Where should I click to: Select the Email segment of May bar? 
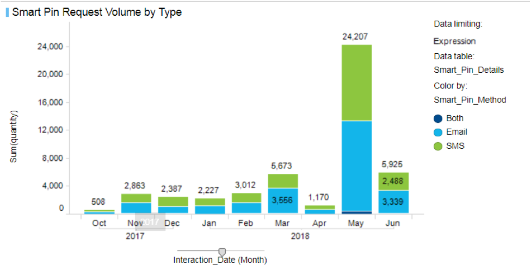356,166
